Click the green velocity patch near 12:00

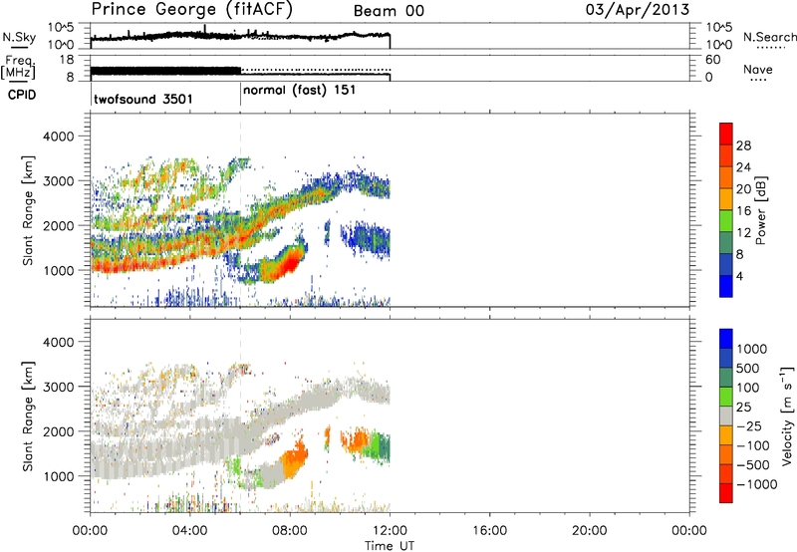[381, 446]
